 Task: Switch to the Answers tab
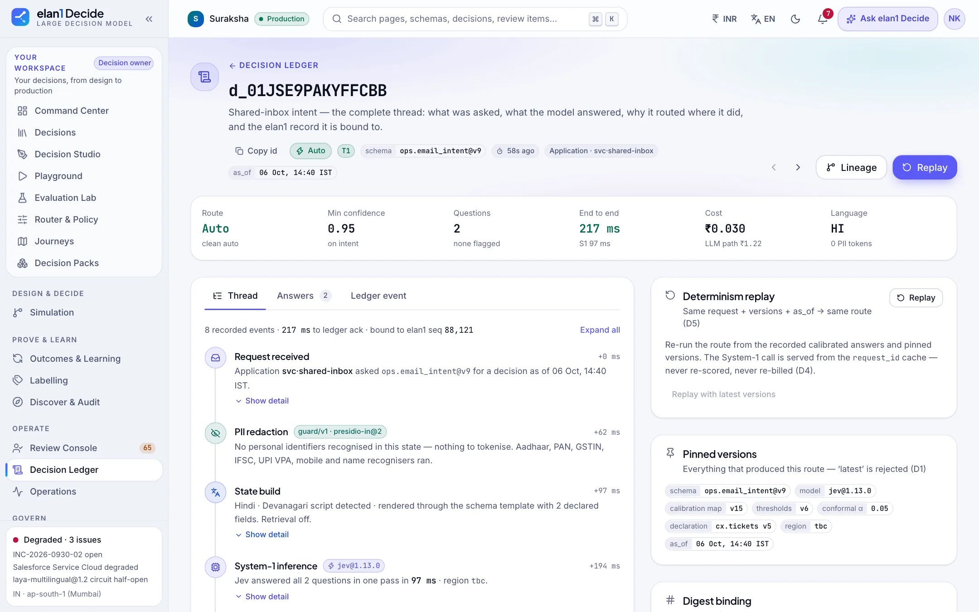click(x=304, y=296)
